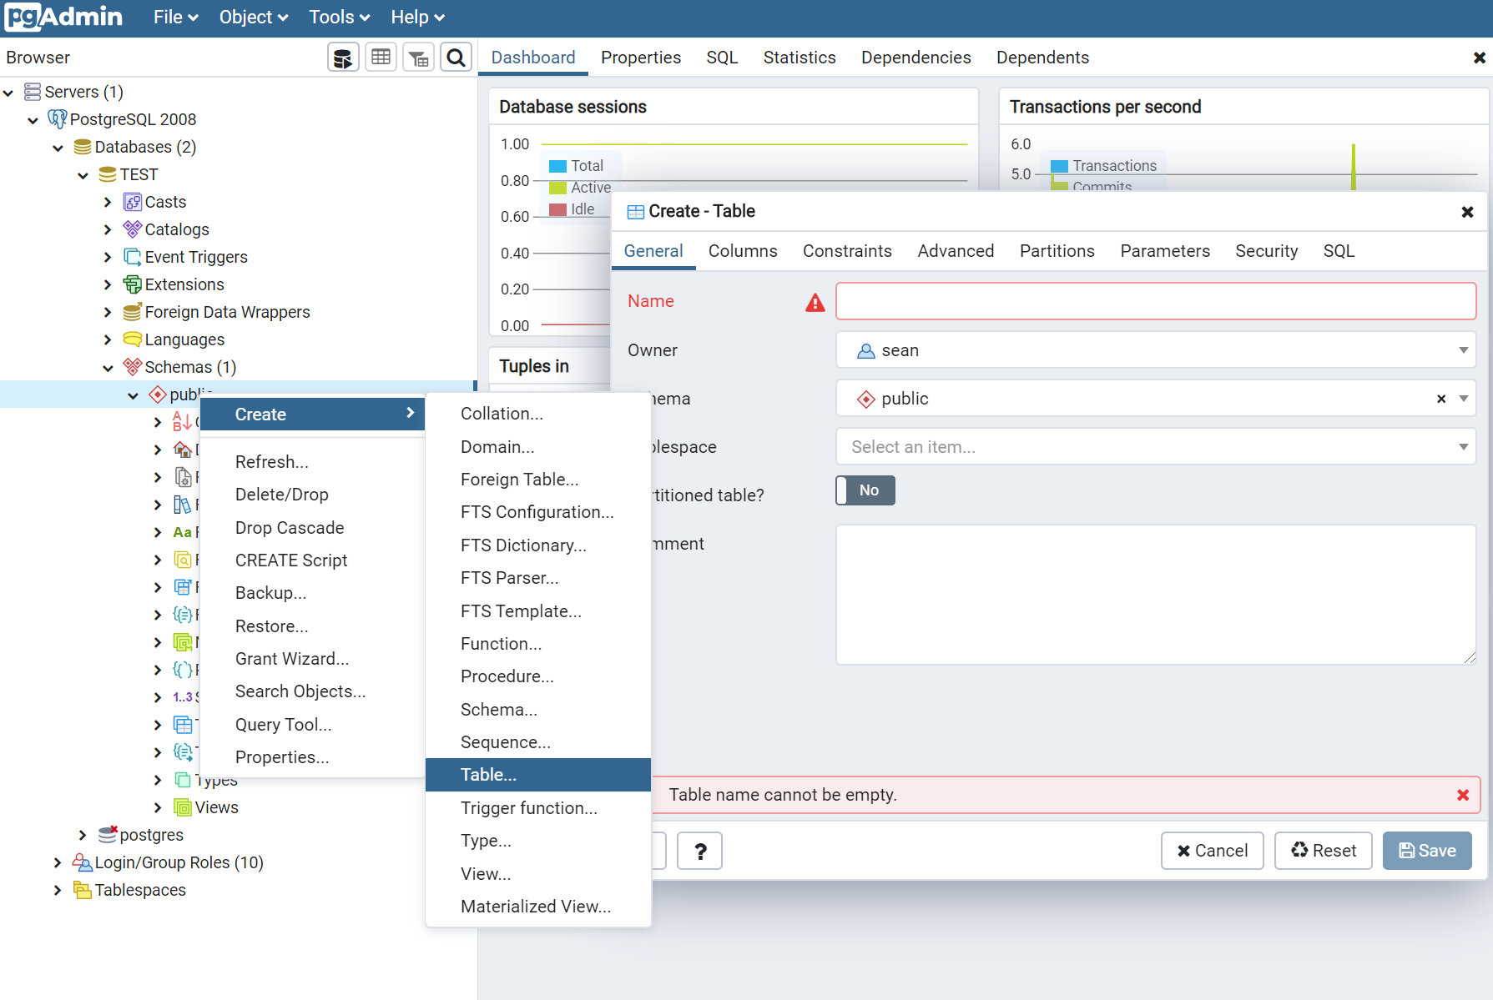Select Grant Wizard... in the context menu
This screenshot has width=1493, height=1000.
click(x=313, y=659)
